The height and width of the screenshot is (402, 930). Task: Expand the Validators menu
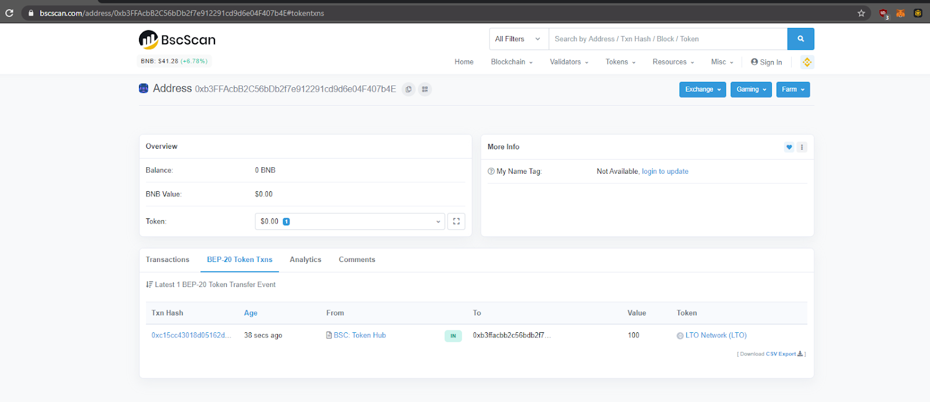pyautogui.click(x=569, y=62)
